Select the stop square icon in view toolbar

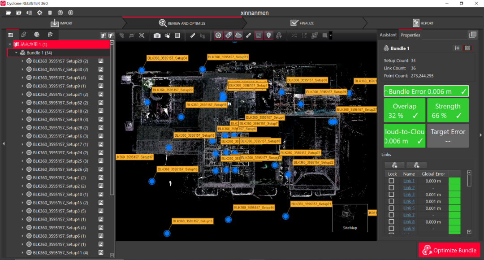pyautogui.click(x=177, y=35)
